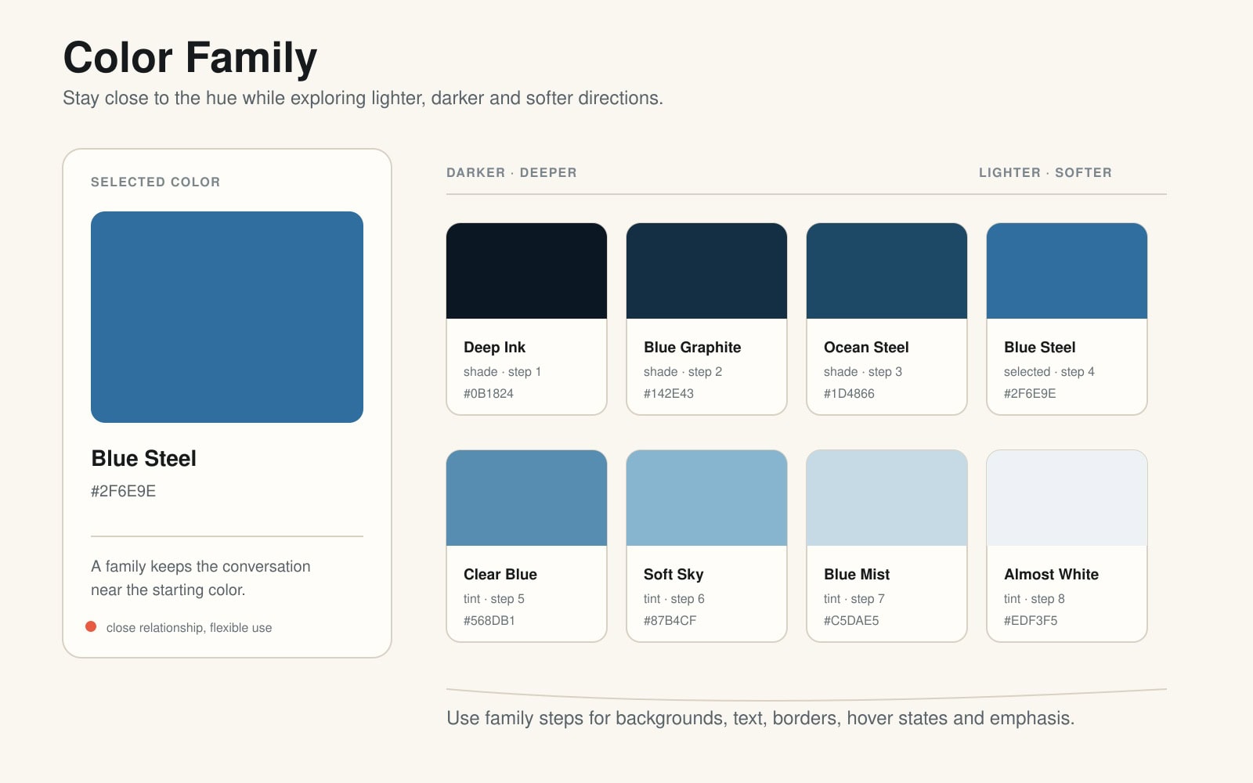Click the LIGHTER · SOFTER heading
Viewport: 1253px width, 783px height.
(x=1045, y=172)
